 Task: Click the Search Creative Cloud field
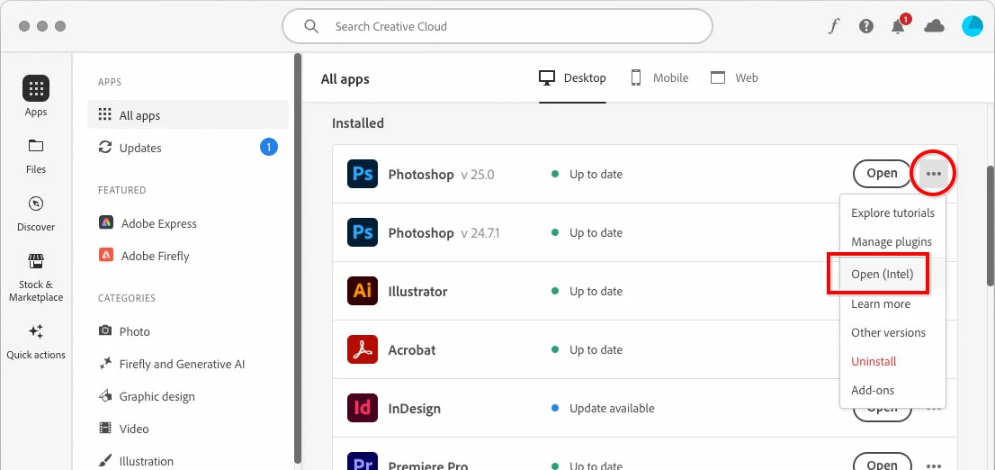coord(497,26)
